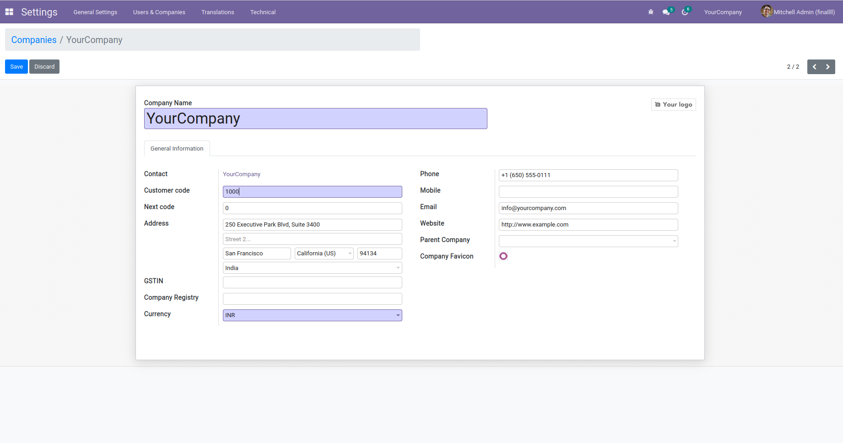Click into the GSTIN input field
This screenshot has height=443, width=843.
[312, 282]
